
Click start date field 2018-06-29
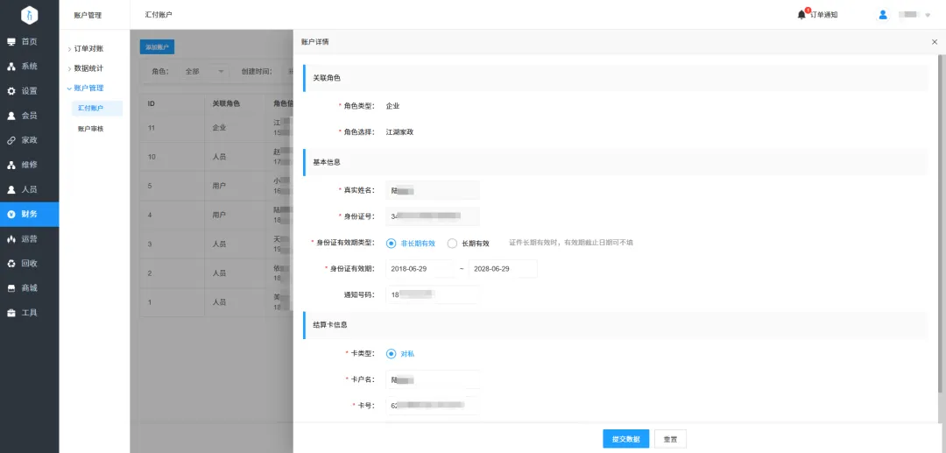point(420,269)
